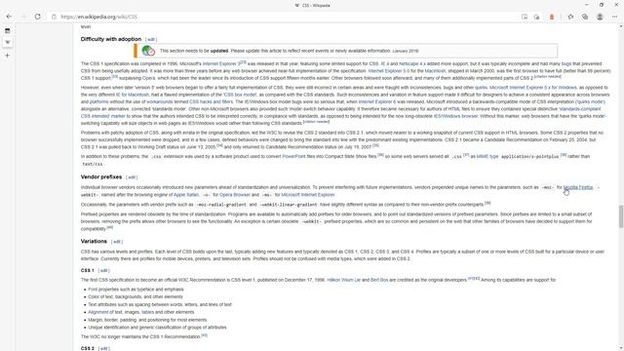
Task: Edit the Vendor prefixes section
Action: [132, 177]
